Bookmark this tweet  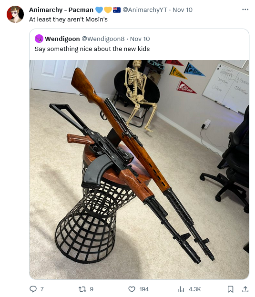230,289
